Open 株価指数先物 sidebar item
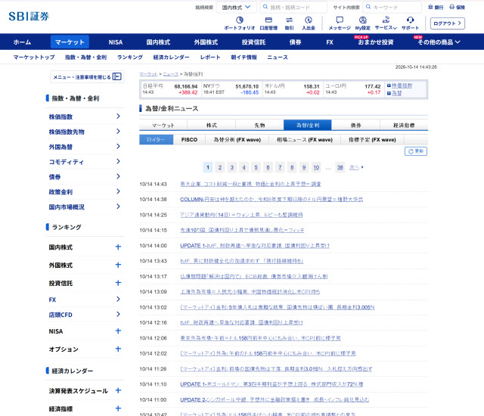The width and height of the screenshot is (484, 416). (85, 132)
